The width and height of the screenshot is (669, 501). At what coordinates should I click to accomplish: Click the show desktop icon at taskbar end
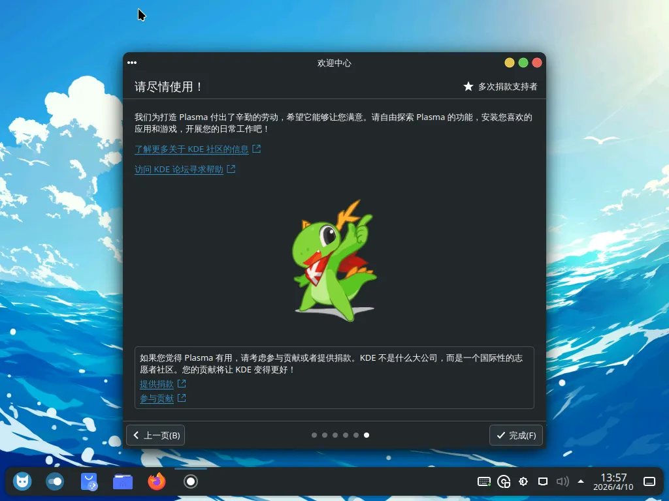pyautogui.click(x=649, y=482)
